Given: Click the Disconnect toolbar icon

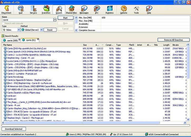Looking at the screenshot, I should (x=6, y=10).
